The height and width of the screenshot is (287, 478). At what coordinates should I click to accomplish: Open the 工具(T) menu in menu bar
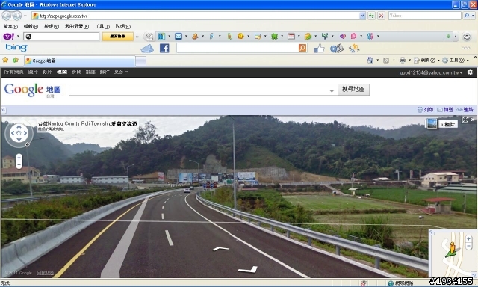click(x=102, y=27)
